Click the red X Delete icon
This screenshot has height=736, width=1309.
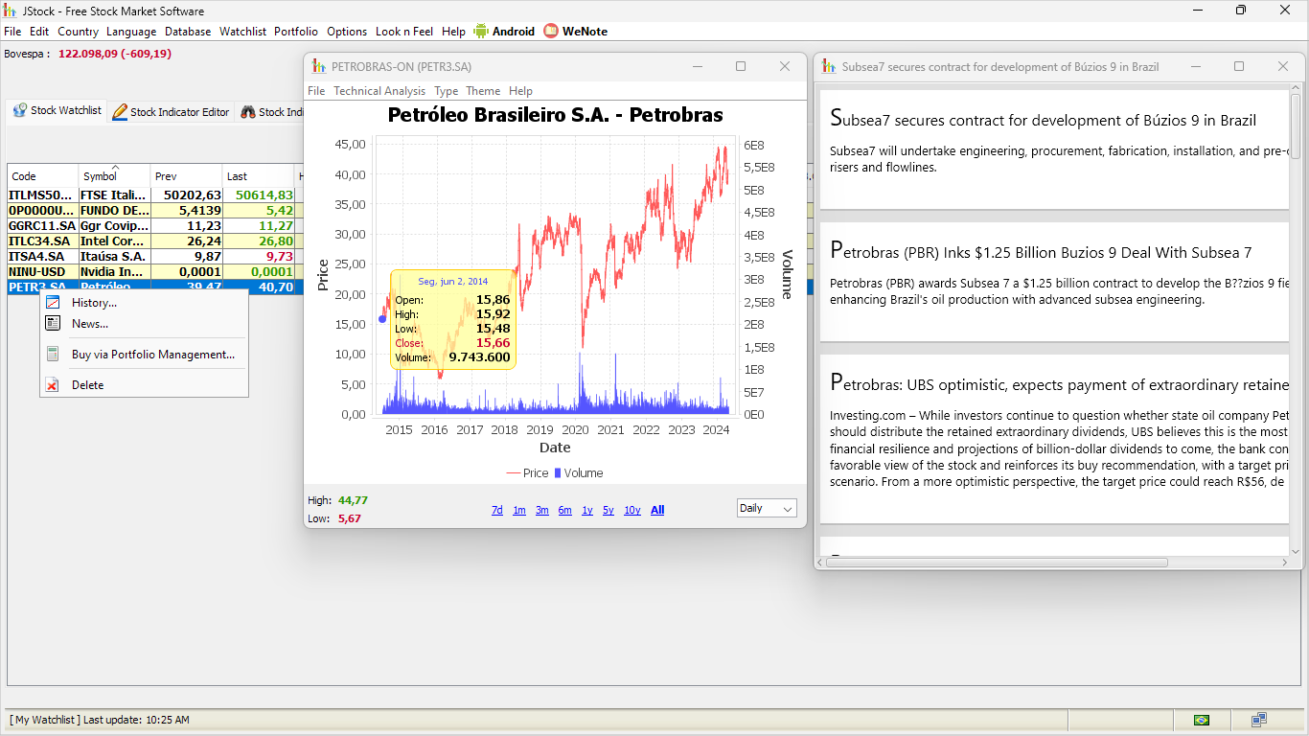[53, 385]
